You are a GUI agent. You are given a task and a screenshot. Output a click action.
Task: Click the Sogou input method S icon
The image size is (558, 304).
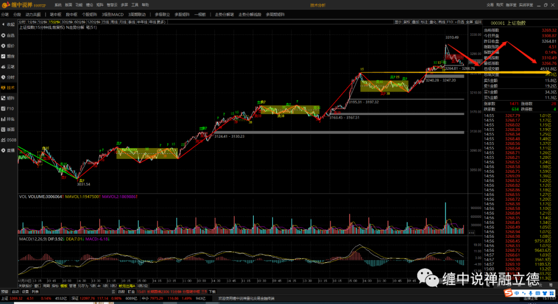(x=508, y=293)
